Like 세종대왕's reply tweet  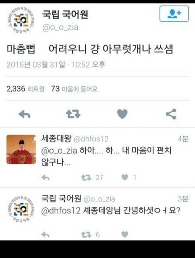point(125,177)
